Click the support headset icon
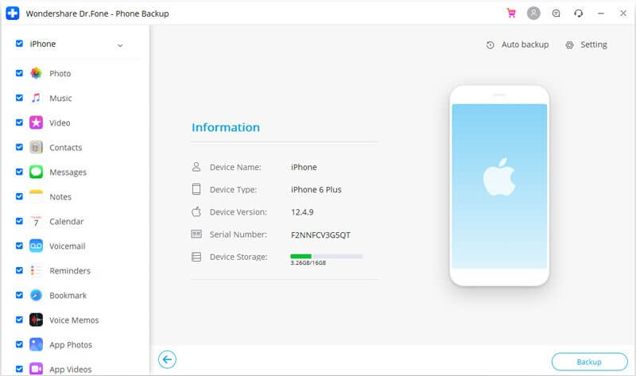Screen dimensions: 636x376 point(578,14)
